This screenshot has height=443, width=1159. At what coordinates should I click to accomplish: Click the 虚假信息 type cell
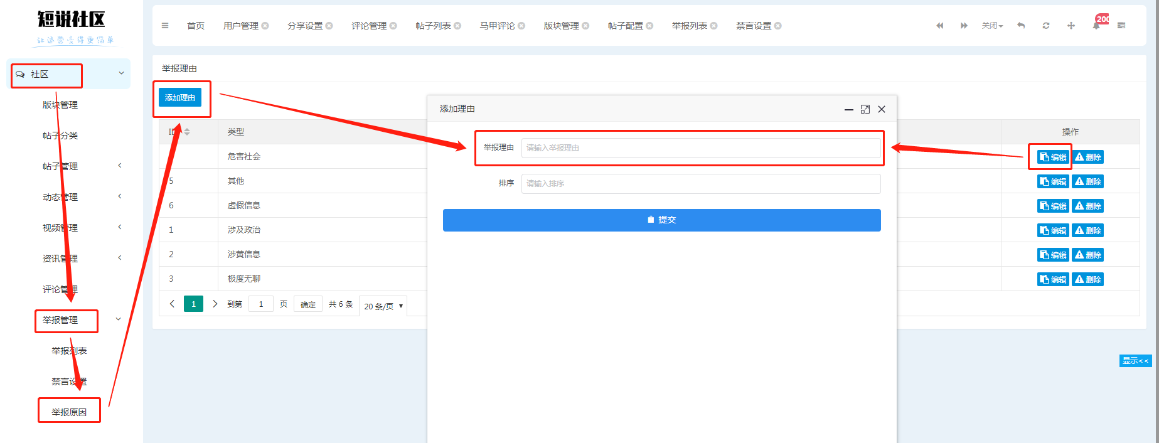pos(243,205)
